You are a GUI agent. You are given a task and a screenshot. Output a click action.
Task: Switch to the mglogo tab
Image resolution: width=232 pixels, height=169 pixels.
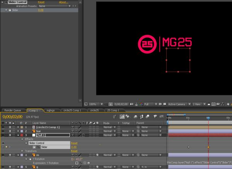(x=51, y=110)
